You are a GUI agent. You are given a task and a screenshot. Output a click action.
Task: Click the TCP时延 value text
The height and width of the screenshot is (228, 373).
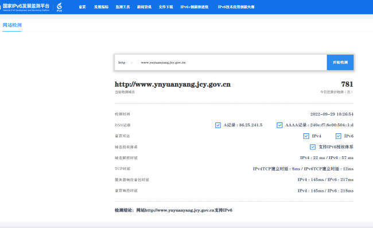coord(303,169)
